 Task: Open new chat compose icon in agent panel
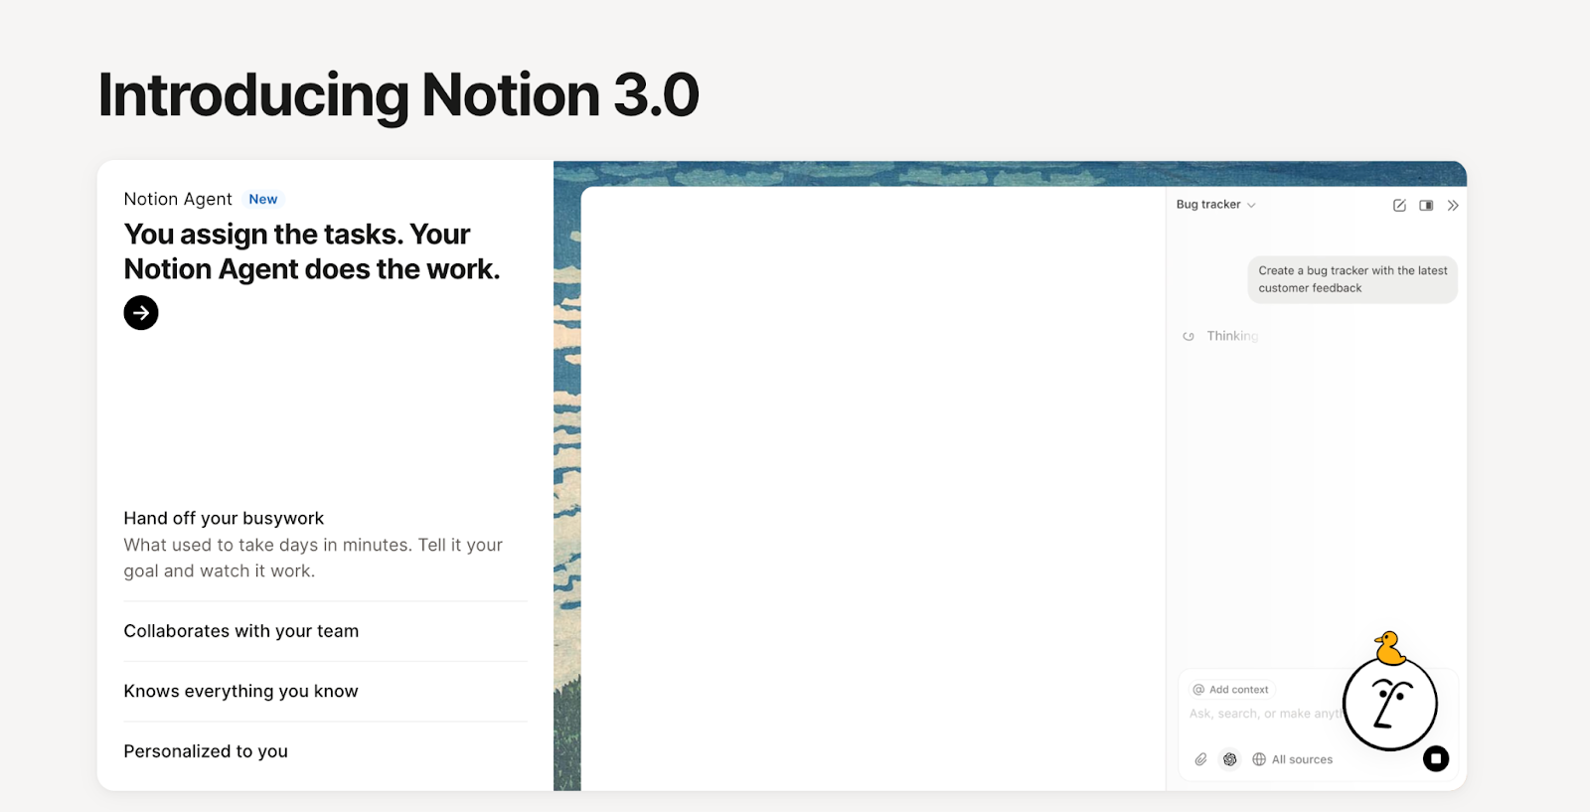click(1399, 206)
